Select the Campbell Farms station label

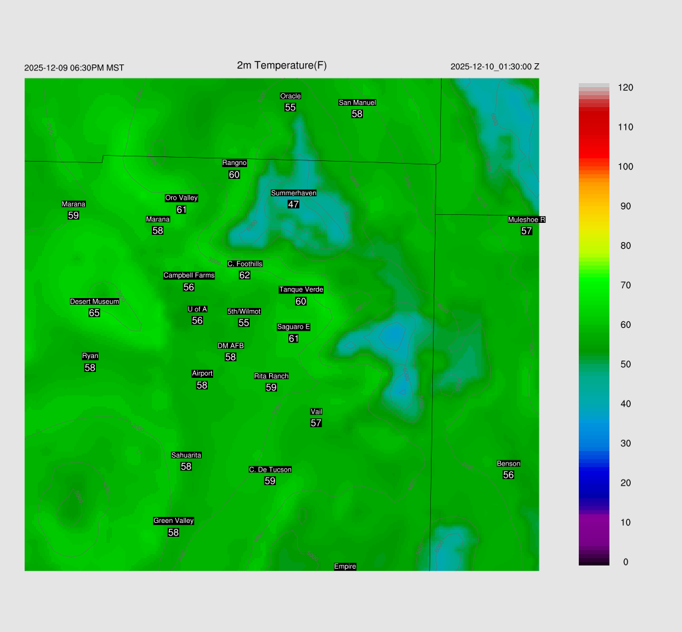click(x=188, y=275)
